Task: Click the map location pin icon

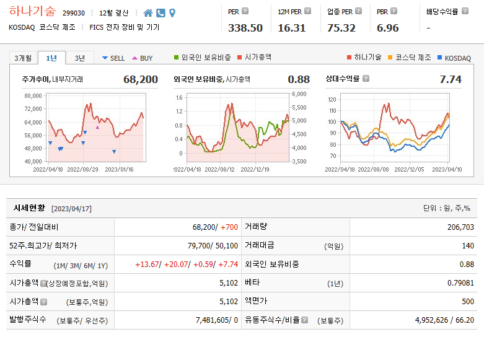Action: [172, 13]
